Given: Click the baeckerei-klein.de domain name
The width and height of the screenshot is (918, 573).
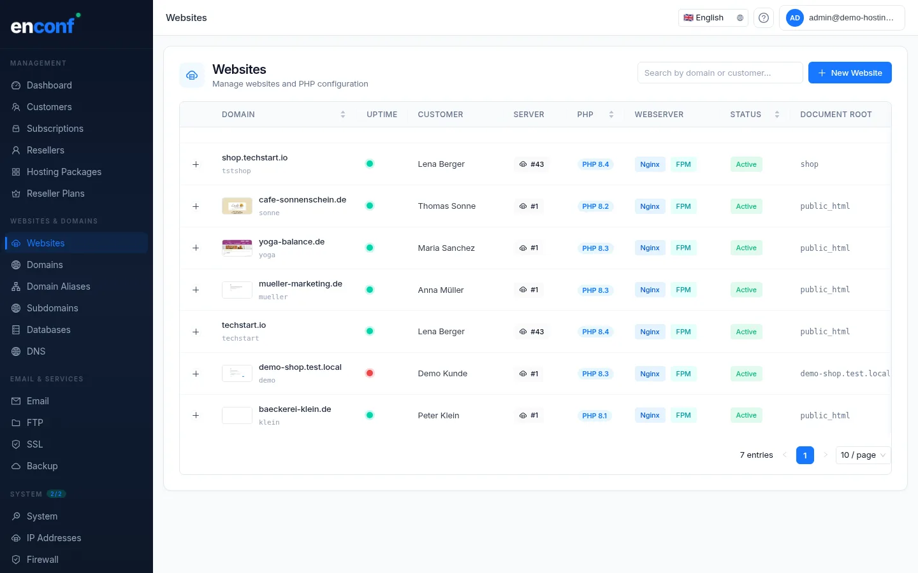Looking at the screenshot, I should (x=295, y=409).
